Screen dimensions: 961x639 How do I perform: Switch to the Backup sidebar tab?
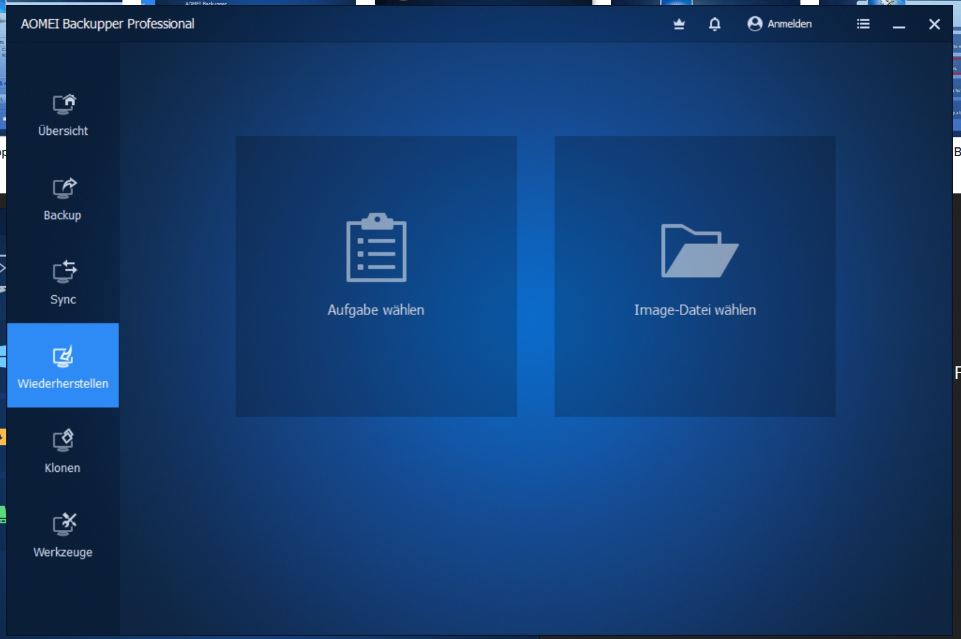tap(63, 198)
